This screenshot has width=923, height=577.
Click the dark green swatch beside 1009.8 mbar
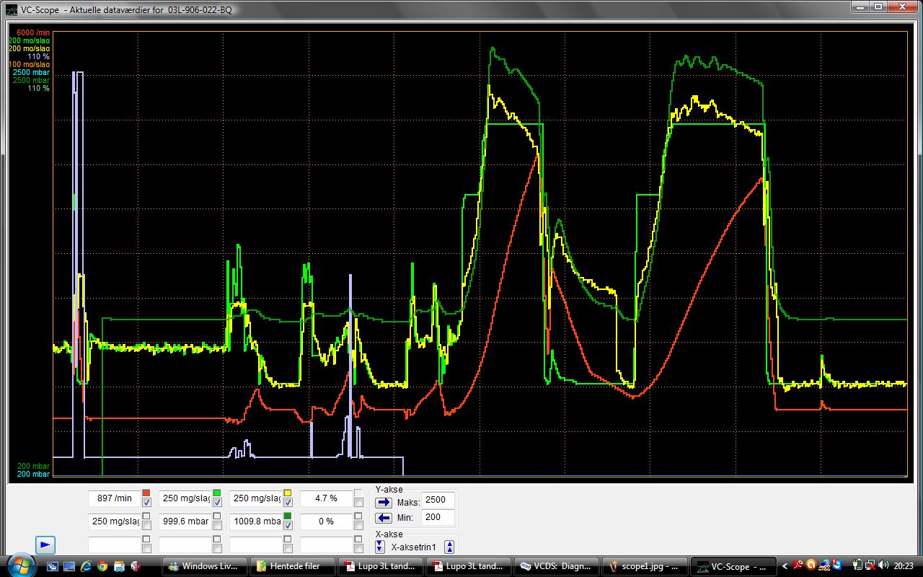coord(288,516)
